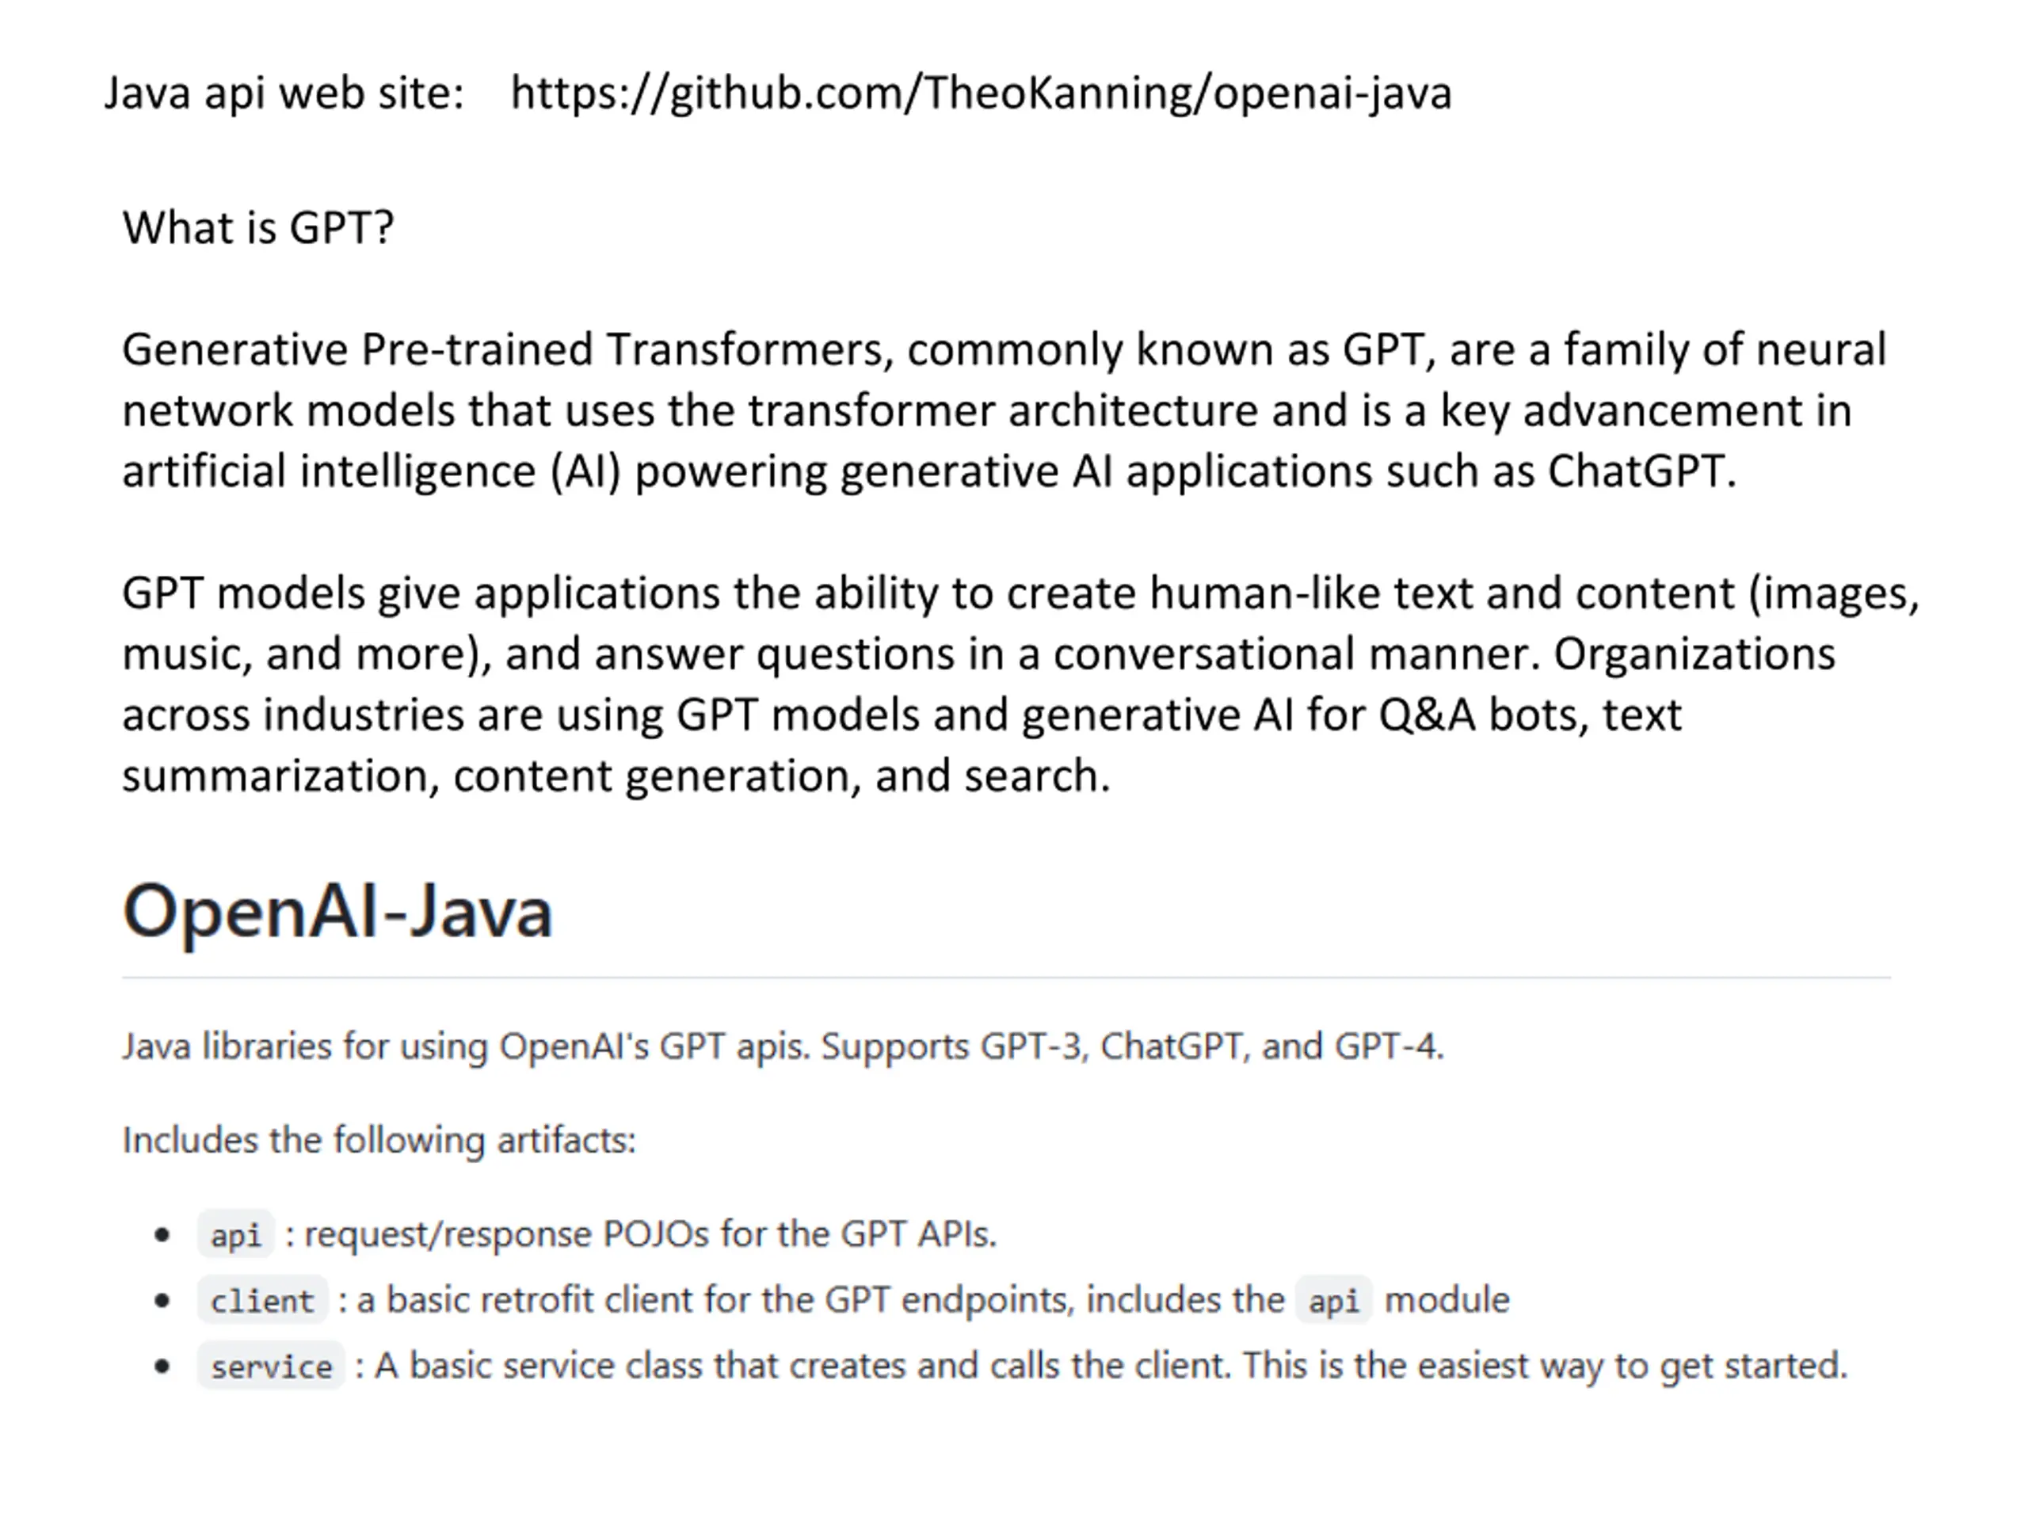Open the github.com/TheoKanning/openai-java URL
Image resolution: width=2028 pixels, height=1521 pixels.
click(980, 93)
